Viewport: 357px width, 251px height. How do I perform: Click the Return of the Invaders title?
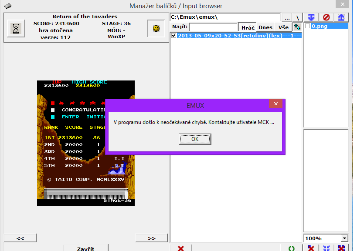(85, 17)
